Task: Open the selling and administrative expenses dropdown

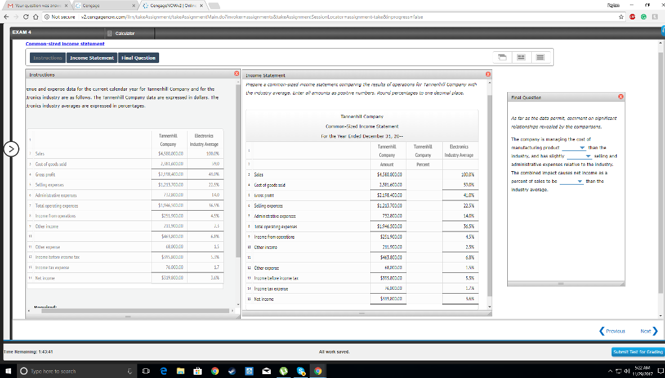Action: pos(588,156)
